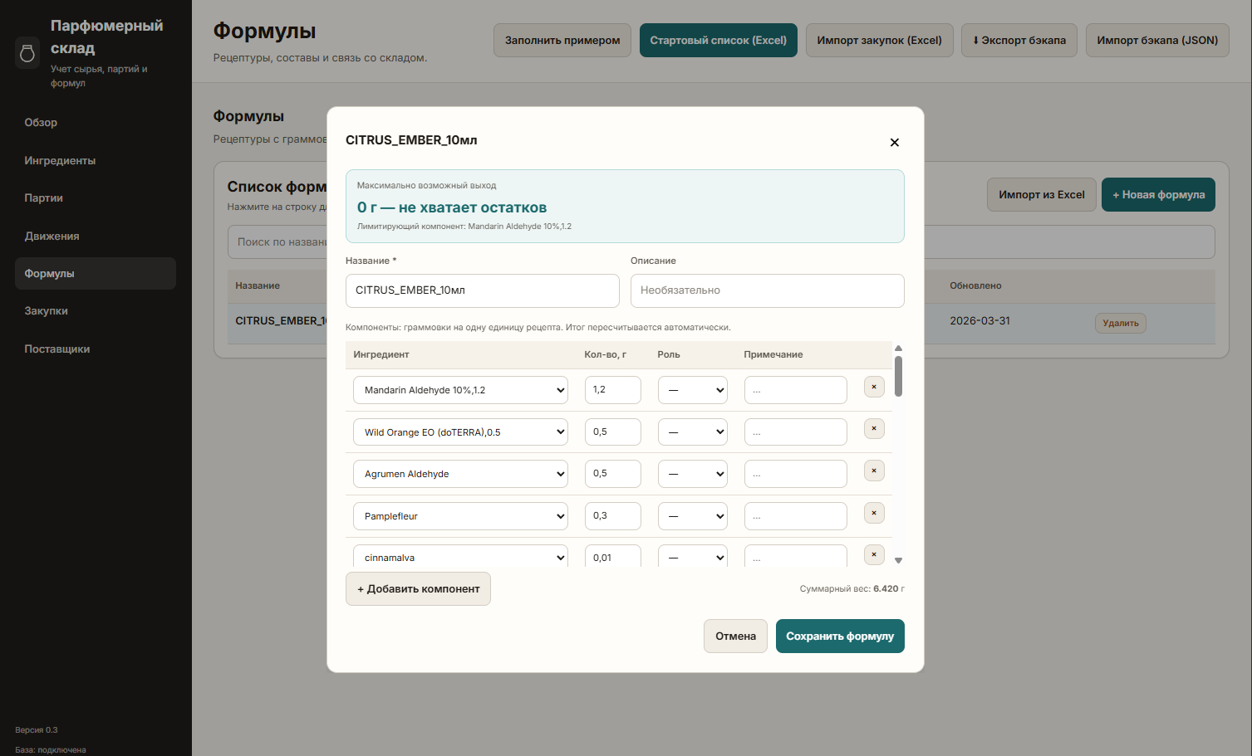Delete the Pamplefleur component row
Screen dimensions: 1252x756
874,514
